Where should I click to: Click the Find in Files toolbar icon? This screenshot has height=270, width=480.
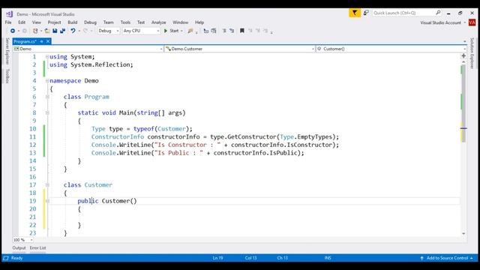pos(190,31)
